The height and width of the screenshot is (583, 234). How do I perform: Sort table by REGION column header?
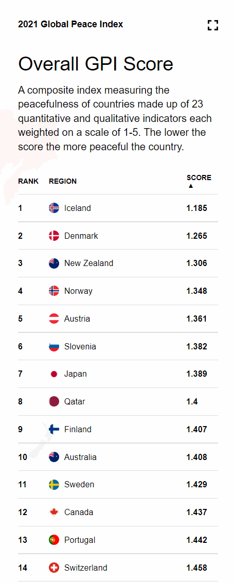click(63, 182)
